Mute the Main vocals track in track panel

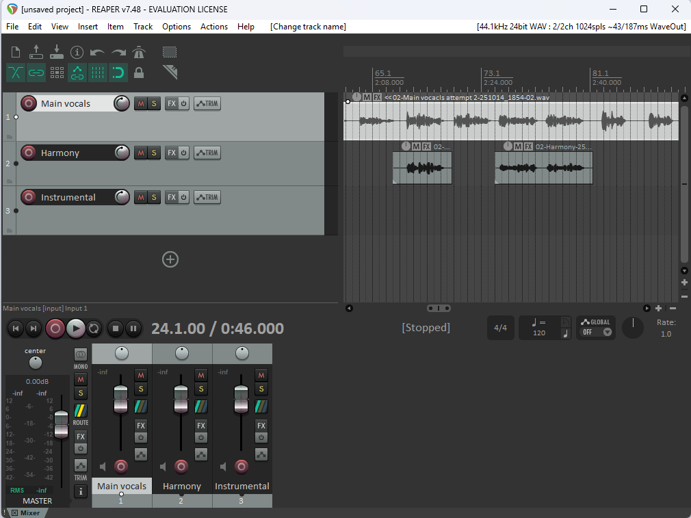coord(140,103)
